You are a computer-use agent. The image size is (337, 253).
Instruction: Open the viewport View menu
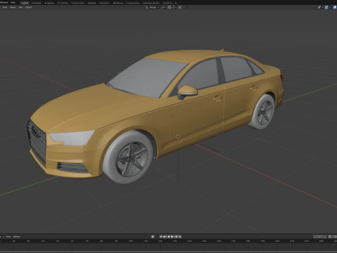[x=5, y=7]
